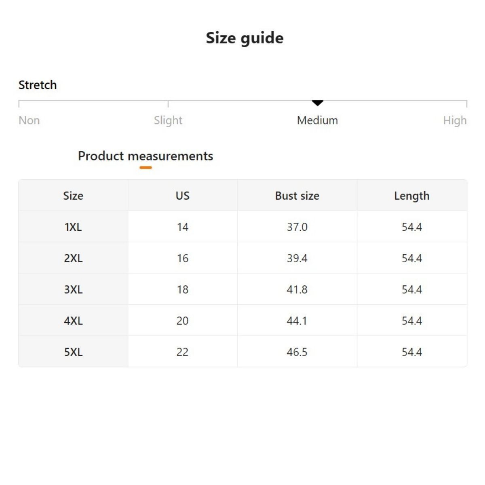Click the black Medium stretch marker triangle

point(318,103)
